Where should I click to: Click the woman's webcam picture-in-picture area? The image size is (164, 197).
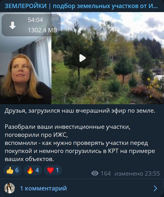click(26, 70)
